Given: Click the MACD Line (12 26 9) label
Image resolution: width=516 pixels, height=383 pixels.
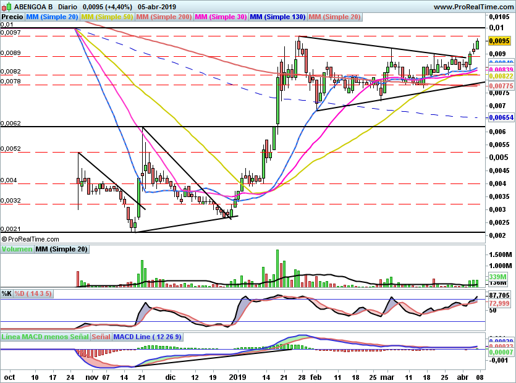Looking at the screenshot, I should pos(147,337).
